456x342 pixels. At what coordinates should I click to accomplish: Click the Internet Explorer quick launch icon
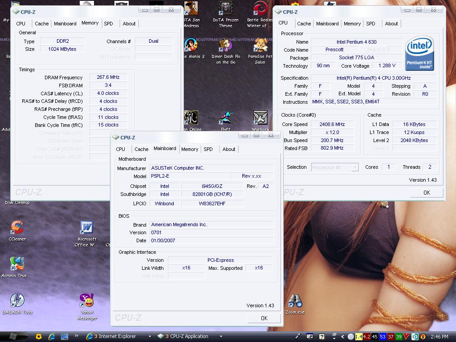[x=52, y=337]
